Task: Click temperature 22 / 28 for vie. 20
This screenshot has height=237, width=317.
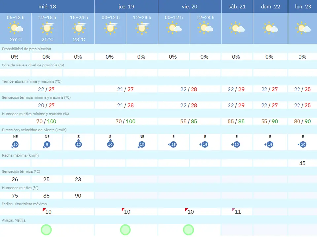Action: pyautogui.click(x=189, y=89)
